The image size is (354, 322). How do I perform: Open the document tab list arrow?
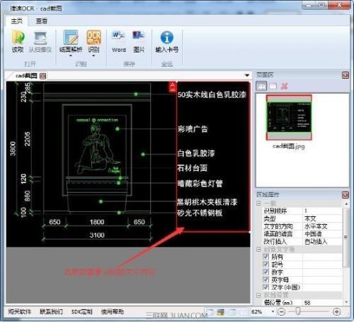pyautogui.click(x=247, y=75)
